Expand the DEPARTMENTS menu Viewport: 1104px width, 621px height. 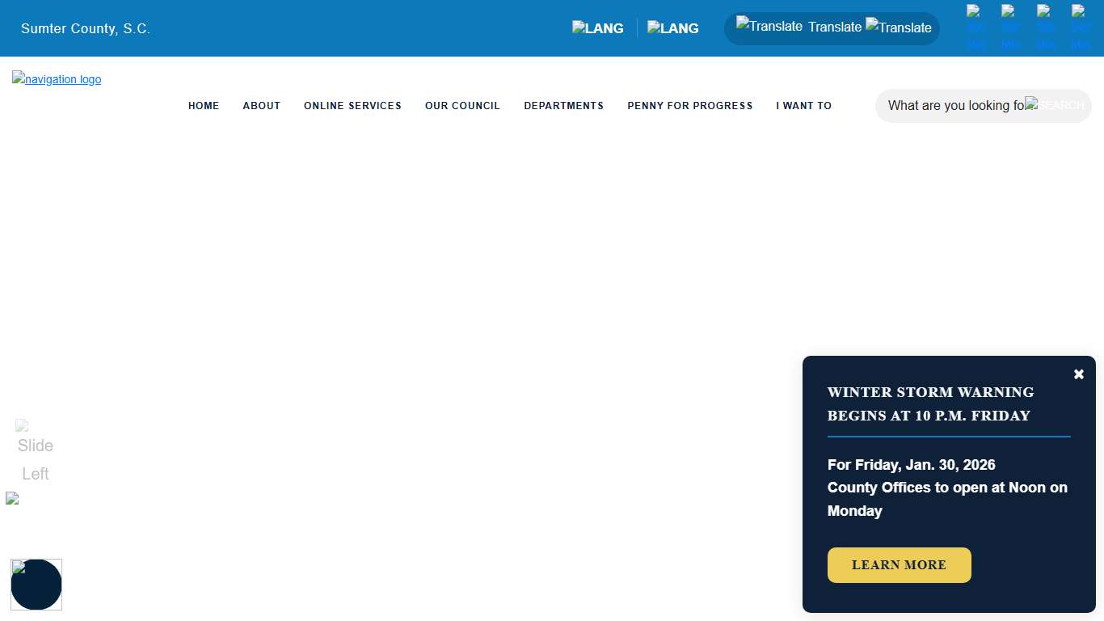tap(563, 106)
